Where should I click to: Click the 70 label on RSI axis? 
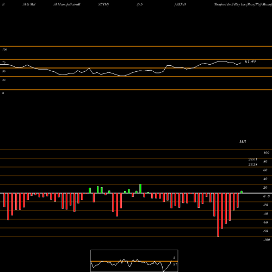pyautogui.click(x=4, y=63)
